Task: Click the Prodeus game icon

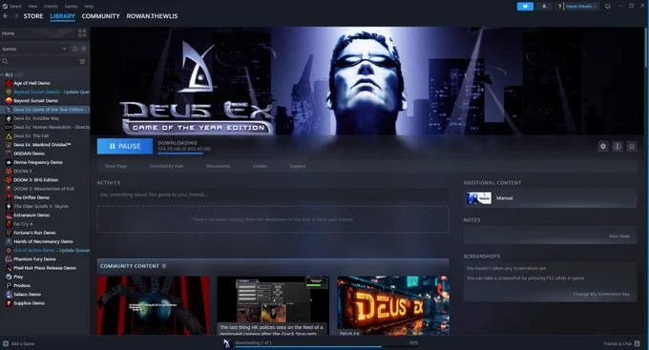Action: point(9,285)
